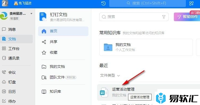This screenshot has height=105, width=200.
Task: Open 钉盘 in the left sidebar
Action: point(16,82)
